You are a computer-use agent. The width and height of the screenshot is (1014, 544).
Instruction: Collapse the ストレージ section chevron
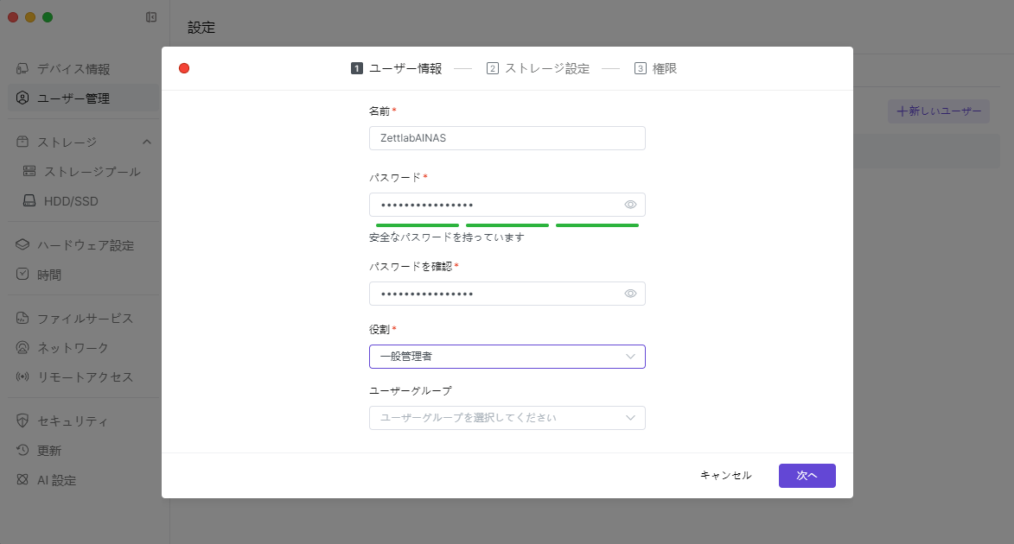click(147, 142)
